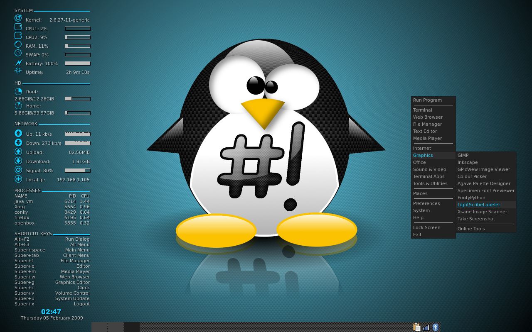Click the Signal strength bar
This screenshot has height=332, width=532.
point(77,171)
